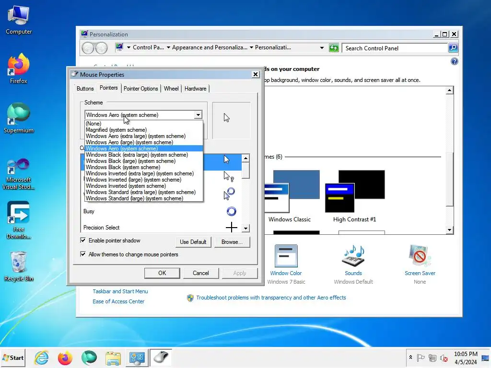Image resolution: width=491 pixels, height=368 pixels.
Task: Open Internet Explorer from the taskbar
Action: pyautogui.click(x=42, y=357)
